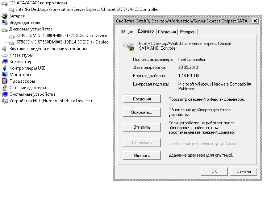The height and width of the screenshot is (199, 271).
Task: Click the device name text inside the dialog
Action: pyautogui.click(x=185, y=46)
